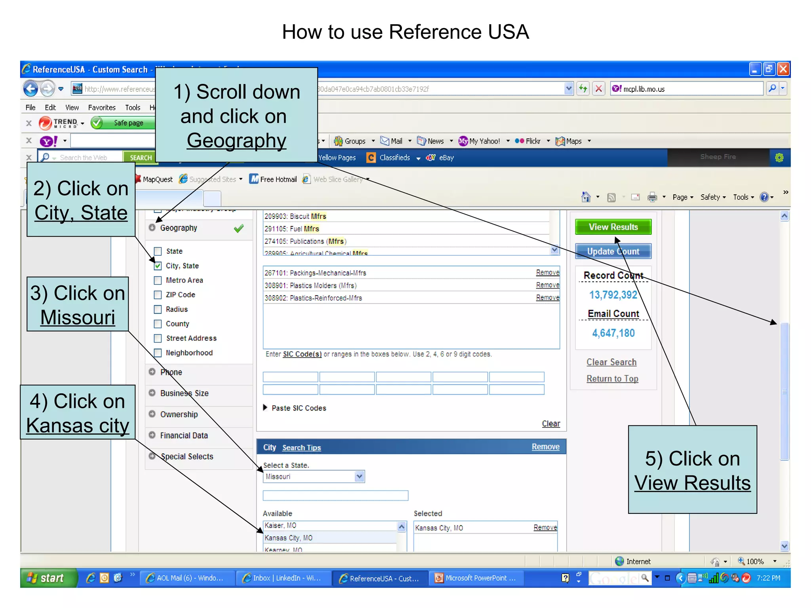Click the page vertical scrollbar thumb
The image size is (811, 608).
click(x=784, y=391)
